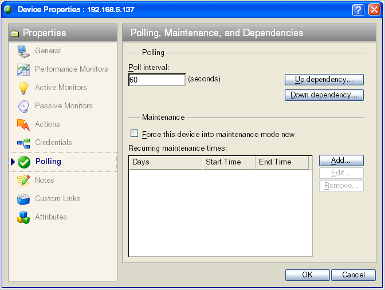Click the Custom Links blue folder icon
Screen dimensions: 385x290
coord(23,199)
